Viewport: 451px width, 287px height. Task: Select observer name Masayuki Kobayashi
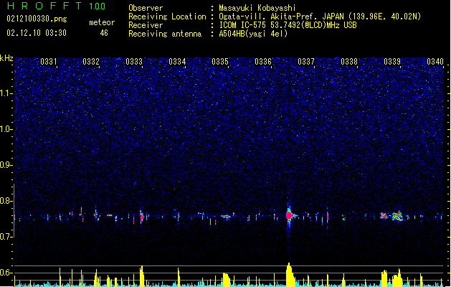(257, 8)
